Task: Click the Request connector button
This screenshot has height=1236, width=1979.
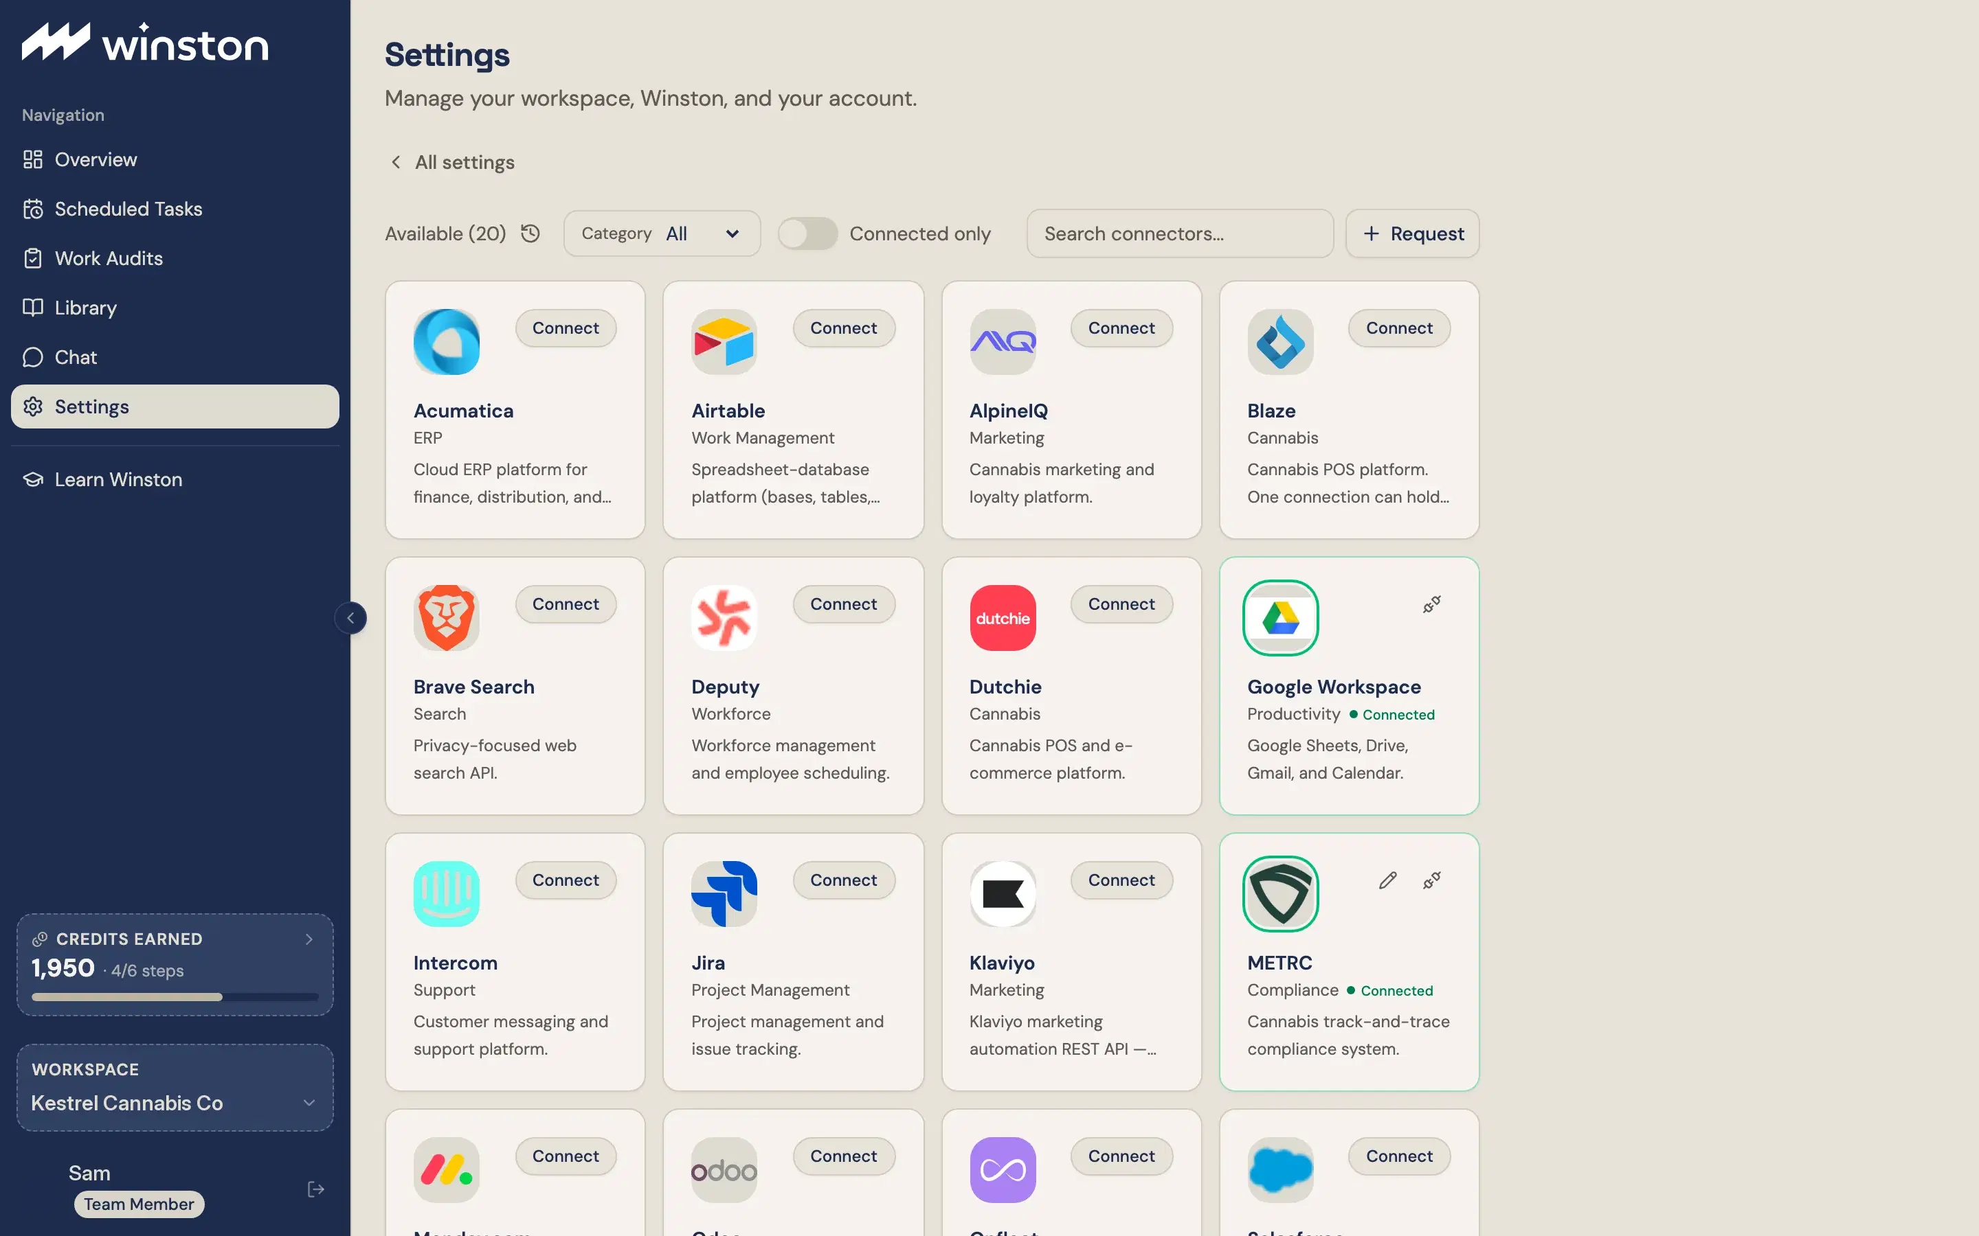Action: coord(1412,233)
